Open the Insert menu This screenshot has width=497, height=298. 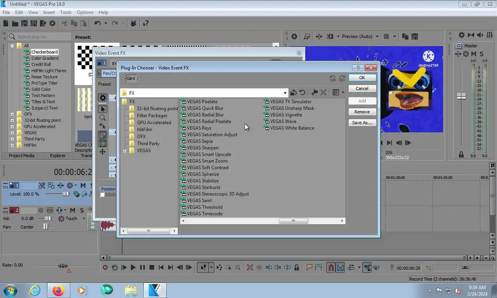pyautogui.click(x=49, y=12)
